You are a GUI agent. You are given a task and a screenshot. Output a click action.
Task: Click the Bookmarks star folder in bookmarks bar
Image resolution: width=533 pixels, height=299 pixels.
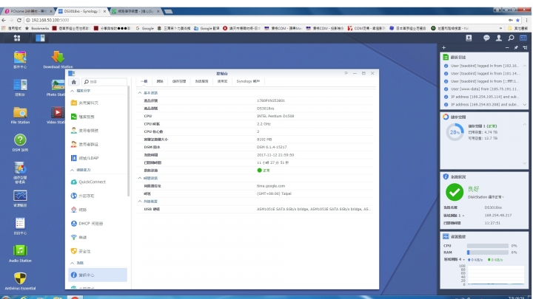coord(37,29)
